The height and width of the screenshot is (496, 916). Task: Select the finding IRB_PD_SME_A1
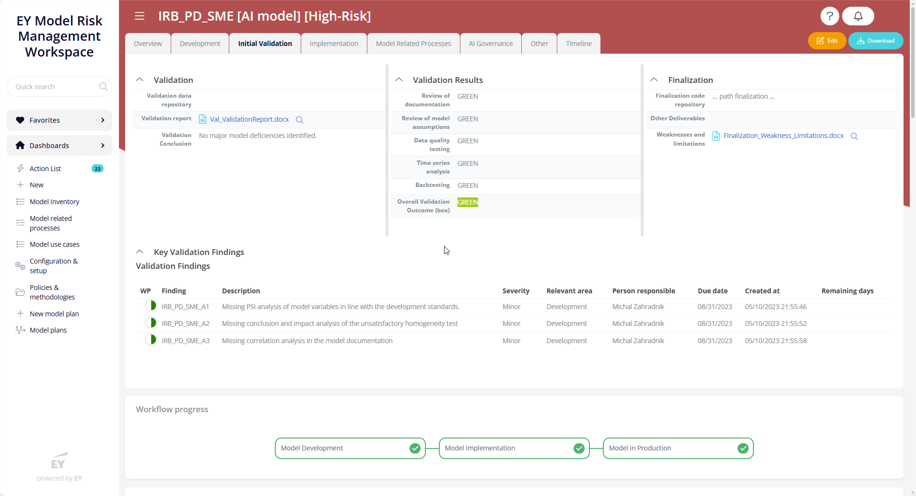tap(185, 307)
